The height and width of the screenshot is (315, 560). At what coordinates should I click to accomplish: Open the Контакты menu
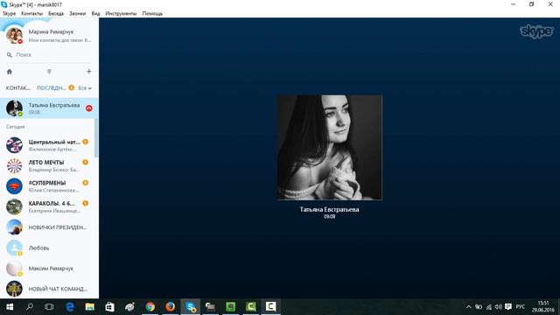[x=31, y=13]
